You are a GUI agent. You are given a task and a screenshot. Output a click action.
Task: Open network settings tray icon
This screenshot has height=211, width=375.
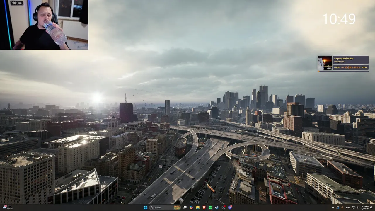click(353, 207)
